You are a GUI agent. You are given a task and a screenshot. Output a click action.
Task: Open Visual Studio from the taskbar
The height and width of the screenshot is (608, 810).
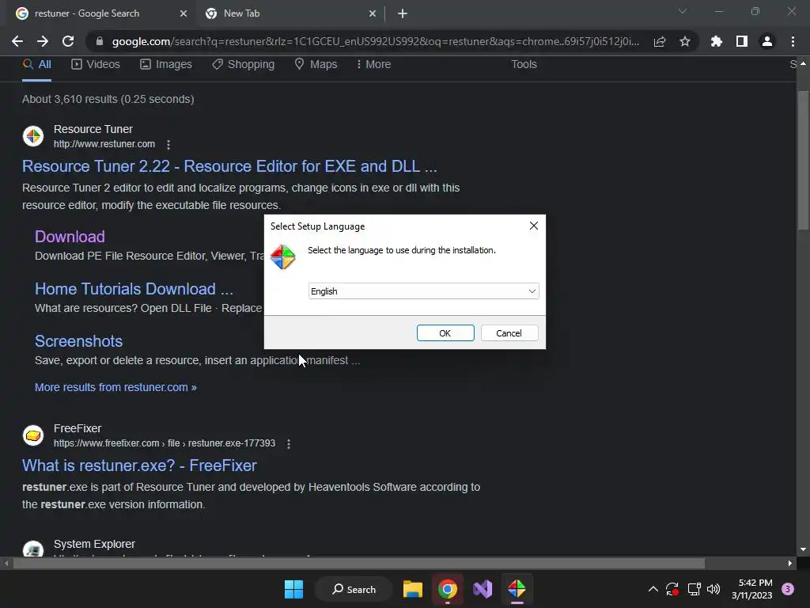coord(483,589)
